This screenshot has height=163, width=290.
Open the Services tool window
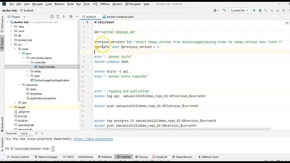pyautogui.click(x=142, y=157)
